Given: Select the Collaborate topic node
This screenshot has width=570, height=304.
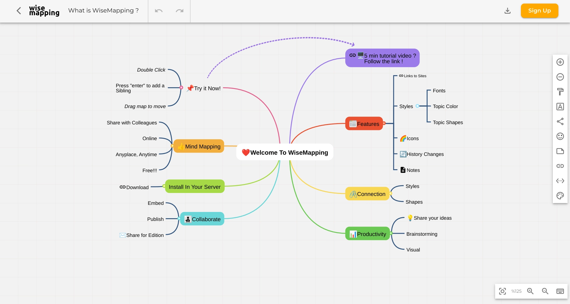Looking at the screenshot, I should coord(202,219).
